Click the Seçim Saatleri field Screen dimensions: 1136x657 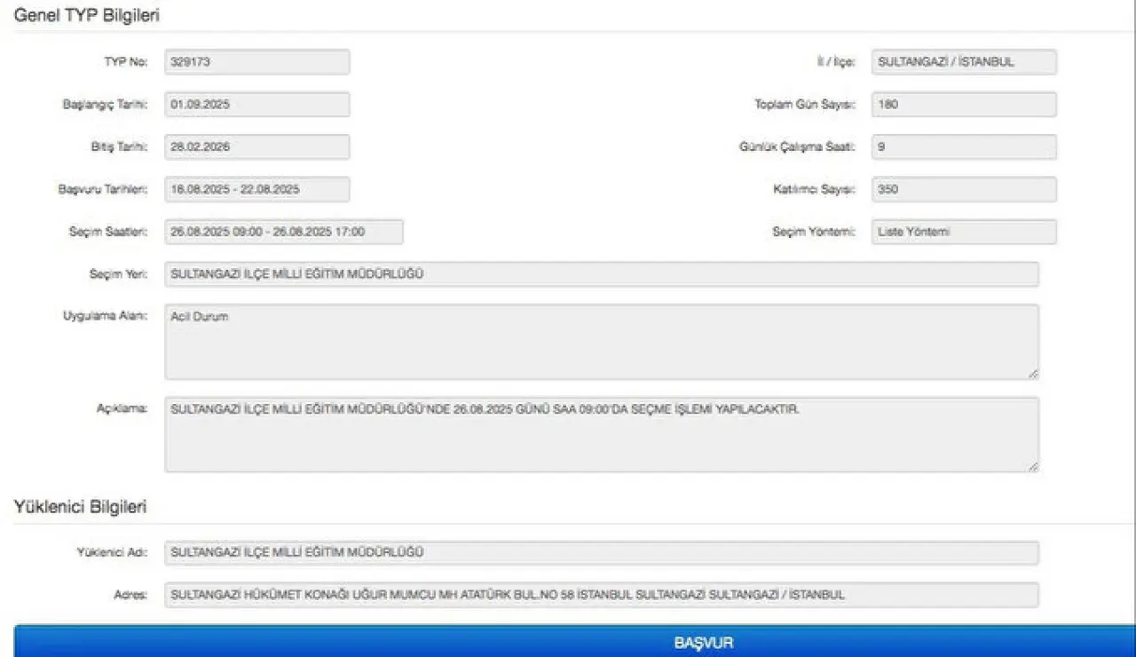[283, 232]
